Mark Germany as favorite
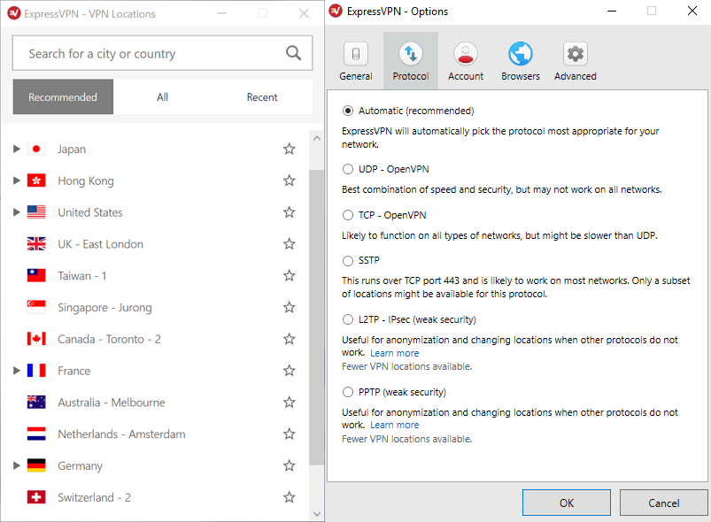Viewport: 711px width, 522px height. [289, 465]
